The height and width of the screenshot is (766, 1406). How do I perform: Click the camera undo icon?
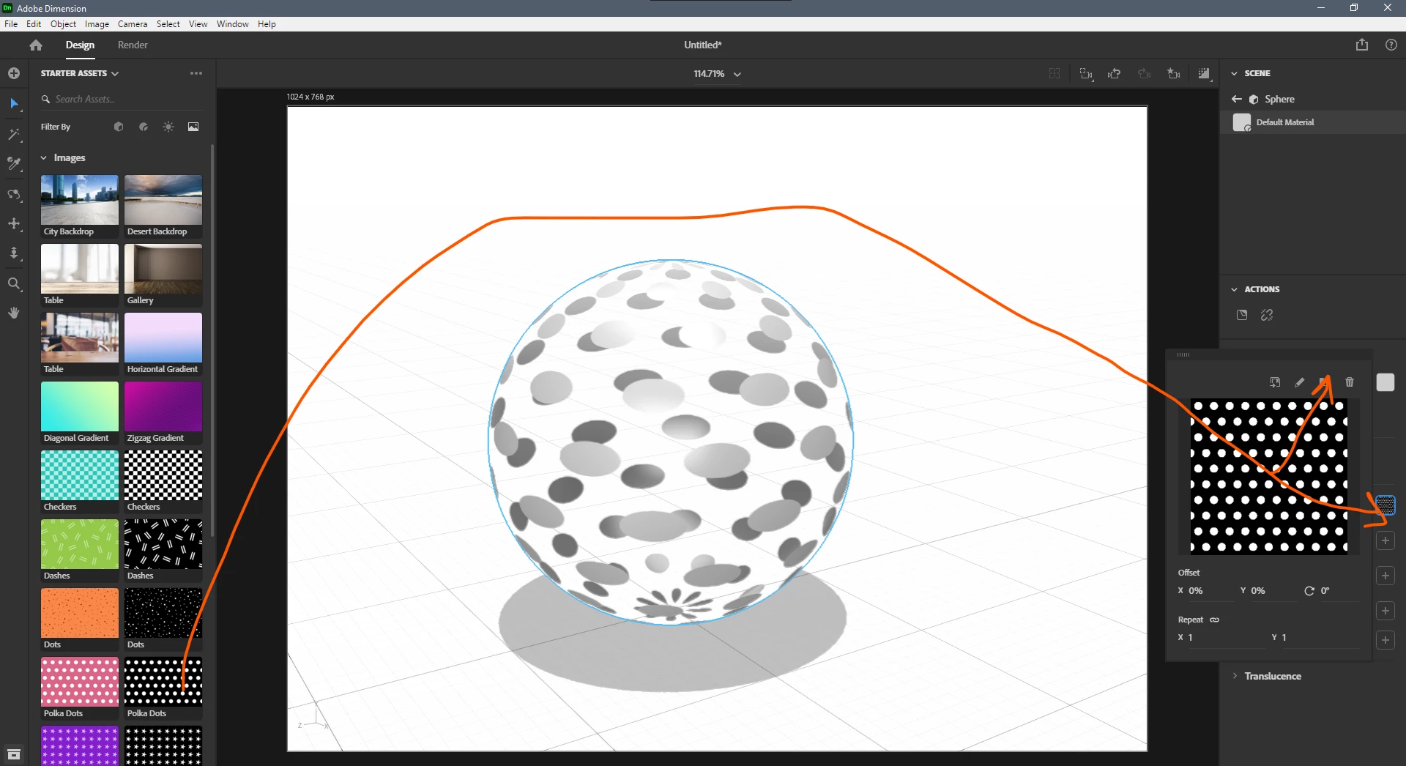pyautogui.click(x=1115, y=74)
